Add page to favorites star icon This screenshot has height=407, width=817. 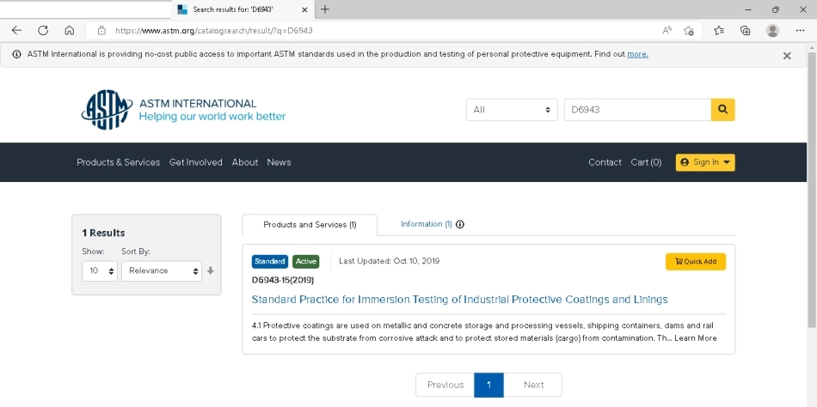pyautogui.click(x=689, y=30)
